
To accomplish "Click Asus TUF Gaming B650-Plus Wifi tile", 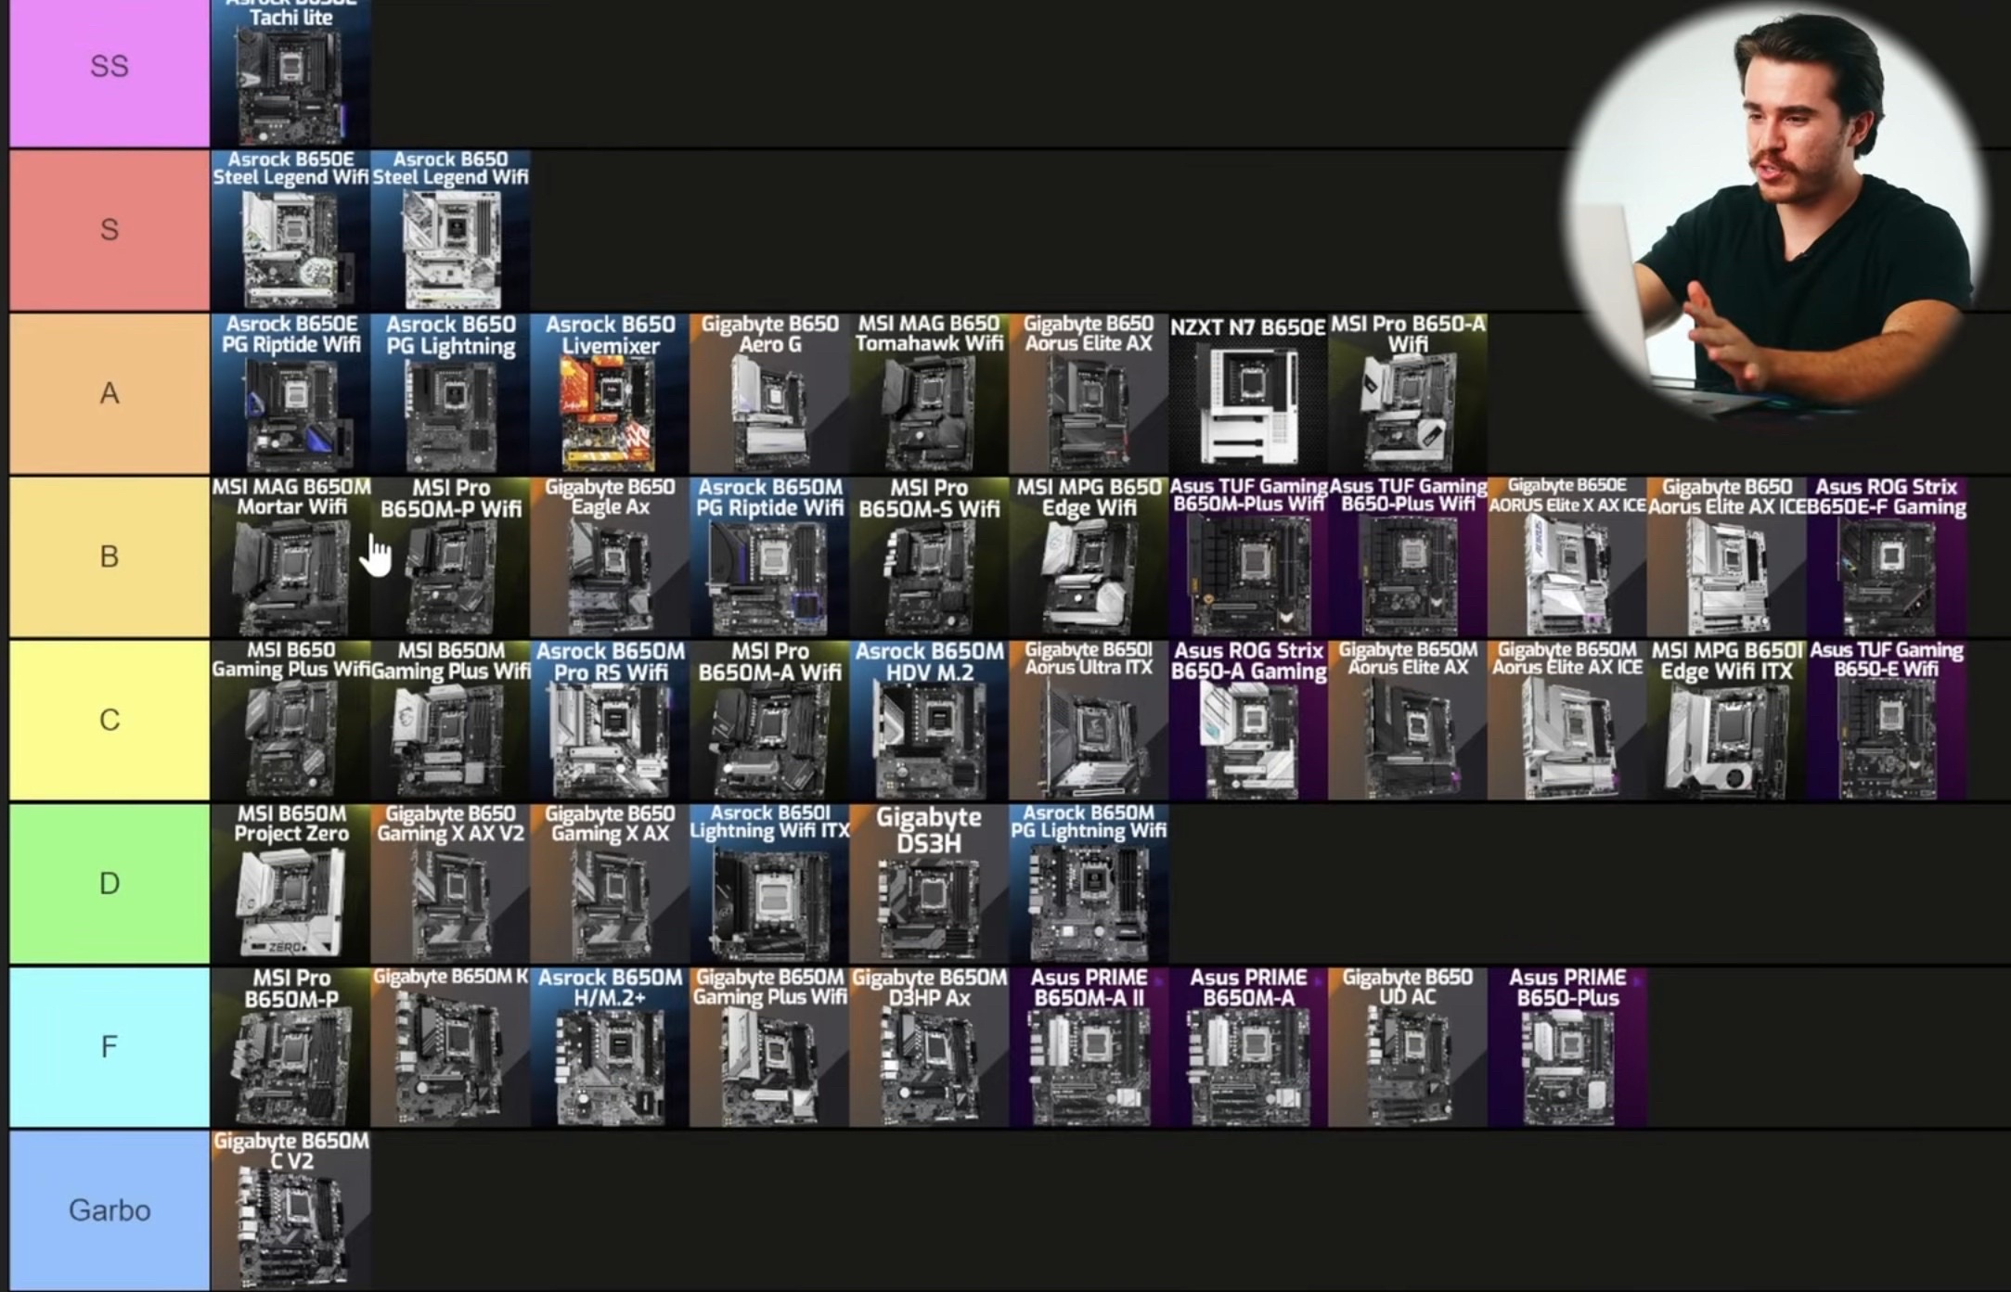I will 1408,556.
